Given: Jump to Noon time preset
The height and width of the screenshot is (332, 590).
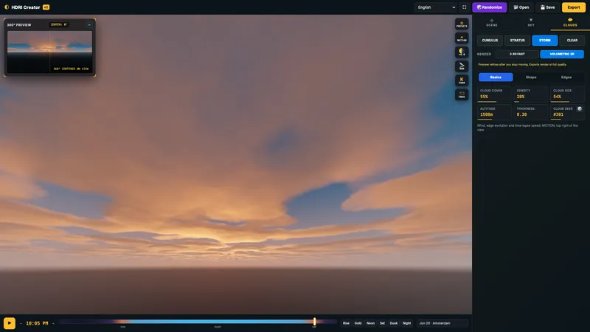Looking at the screenshot, I should click(x=371, y=323).
